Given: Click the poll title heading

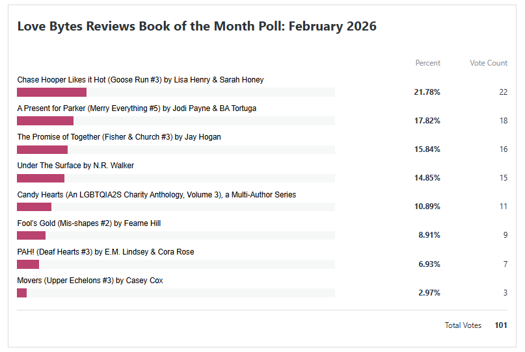Looking at the screenshot, I should [x=196, y=27].
